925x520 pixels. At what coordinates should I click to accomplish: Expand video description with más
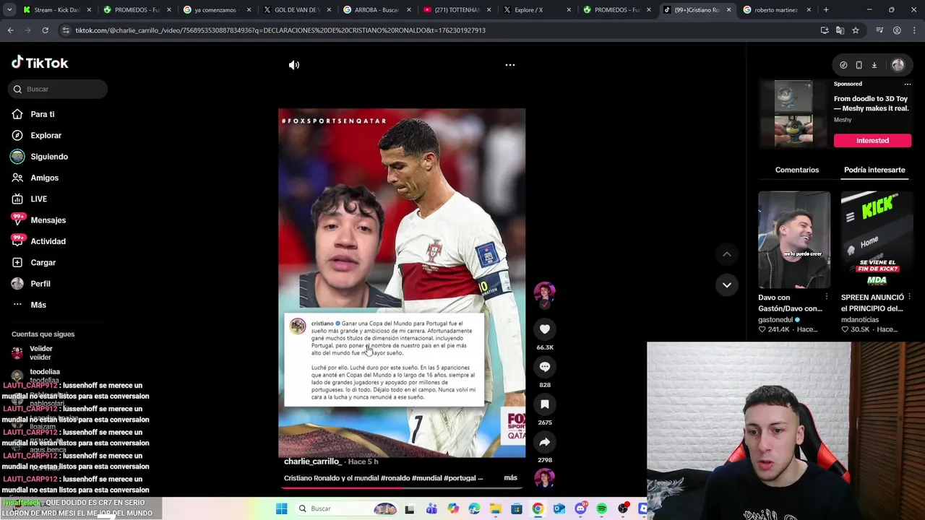click(x=510, y=477)
